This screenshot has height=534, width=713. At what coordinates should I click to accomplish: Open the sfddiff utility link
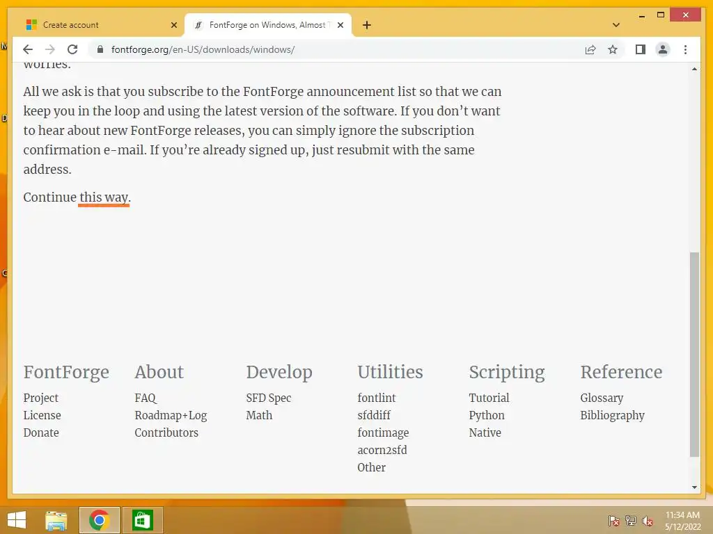[374, 415]
